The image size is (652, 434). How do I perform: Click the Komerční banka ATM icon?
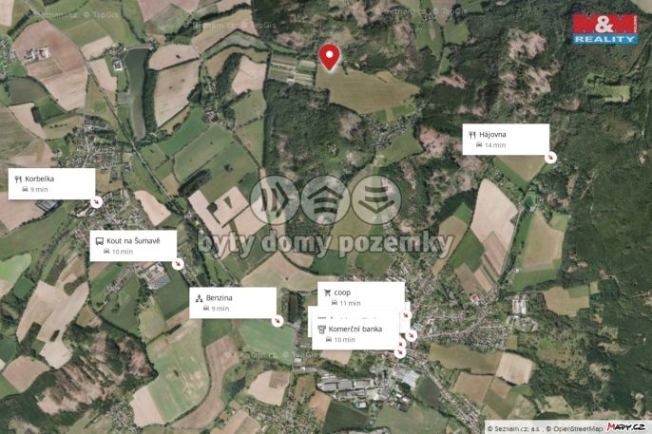[x=321, y=330]
